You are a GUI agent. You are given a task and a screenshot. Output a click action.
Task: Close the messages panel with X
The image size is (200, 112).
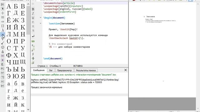126,70
